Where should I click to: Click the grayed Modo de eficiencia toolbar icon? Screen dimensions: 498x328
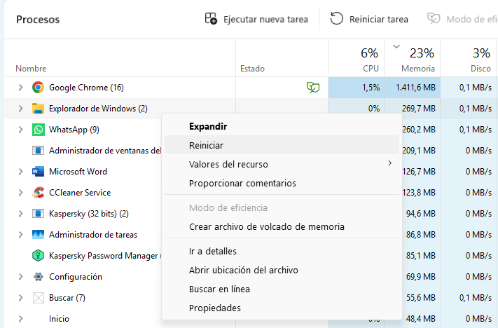(x=434, y=18)
